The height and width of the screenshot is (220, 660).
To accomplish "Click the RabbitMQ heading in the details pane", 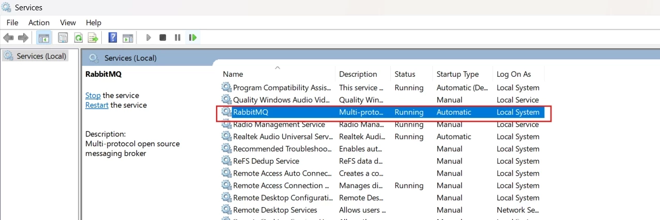I will coord(103,74).
